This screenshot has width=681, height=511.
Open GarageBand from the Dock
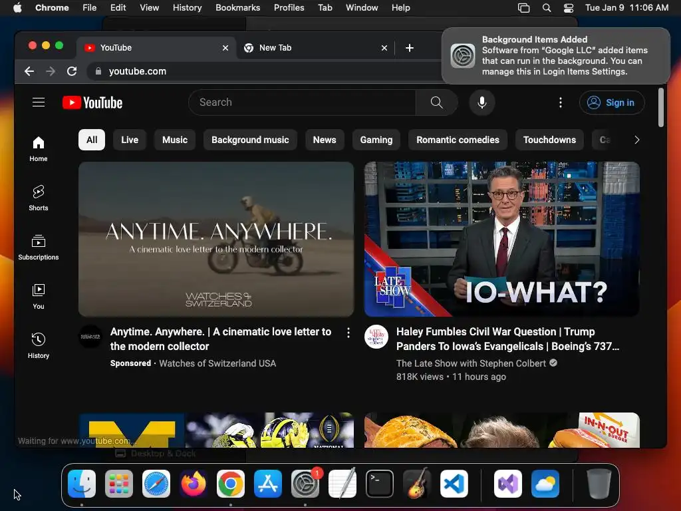[417, 484]
